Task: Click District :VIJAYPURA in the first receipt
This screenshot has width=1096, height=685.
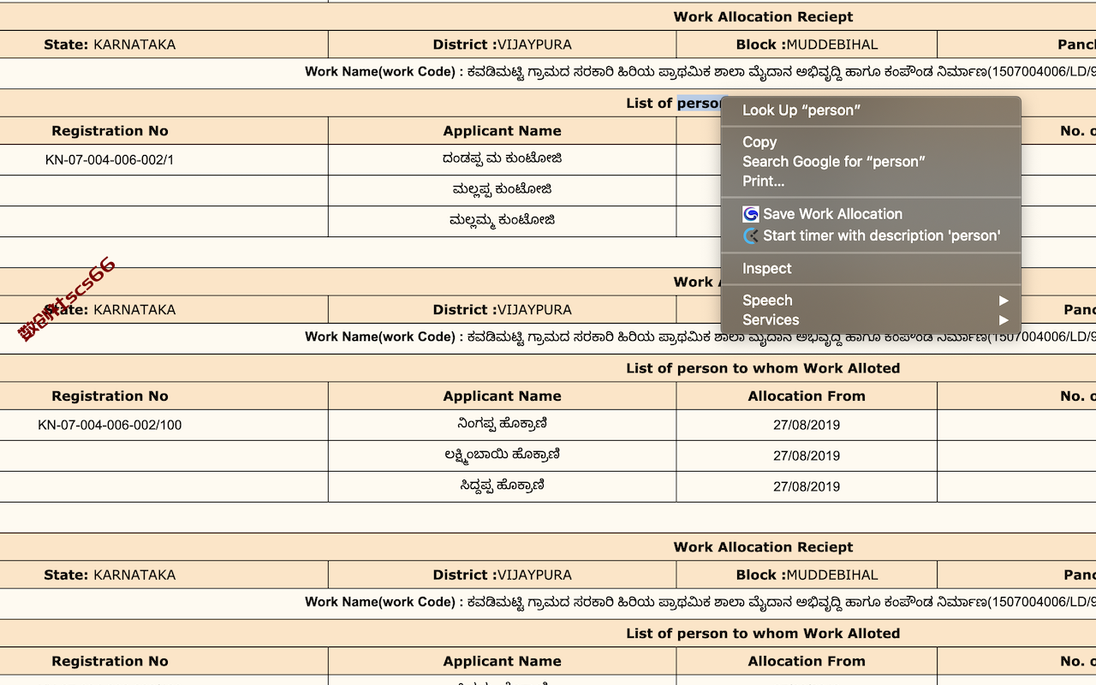Action: 502,45
